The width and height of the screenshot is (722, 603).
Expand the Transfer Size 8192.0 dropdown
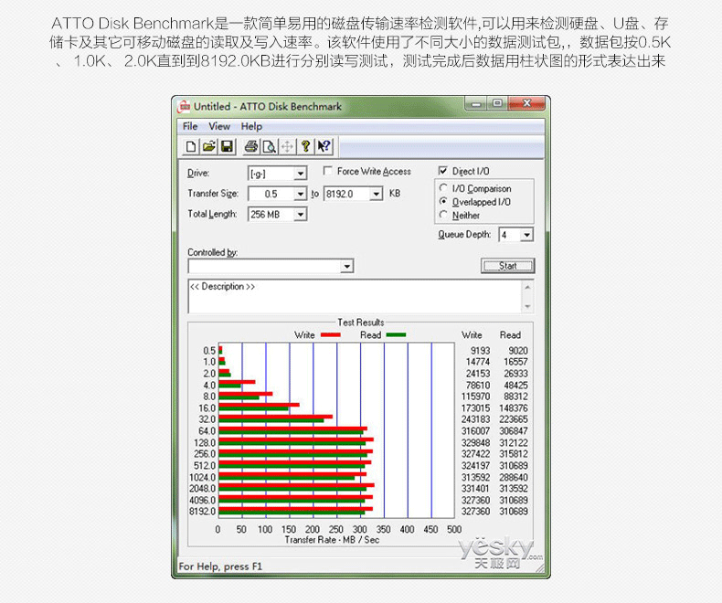click(377, 194)
